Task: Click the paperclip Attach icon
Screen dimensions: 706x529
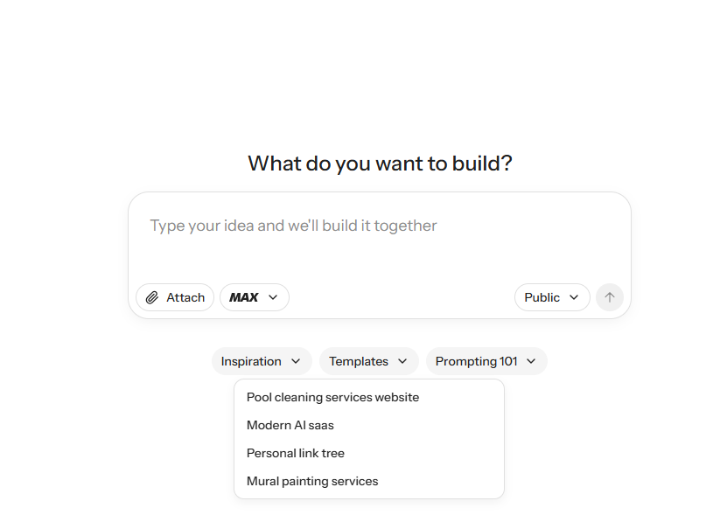Action: 155,297
